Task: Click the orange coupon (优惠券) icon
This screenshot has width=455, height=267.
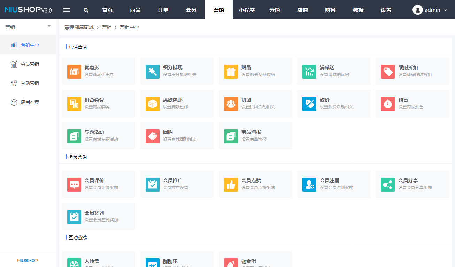Action: pos(74,71)
